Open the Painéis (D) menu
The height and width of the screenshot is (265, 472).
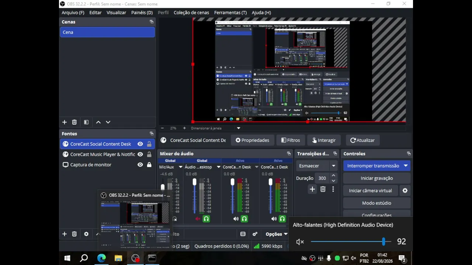[142, 13]
